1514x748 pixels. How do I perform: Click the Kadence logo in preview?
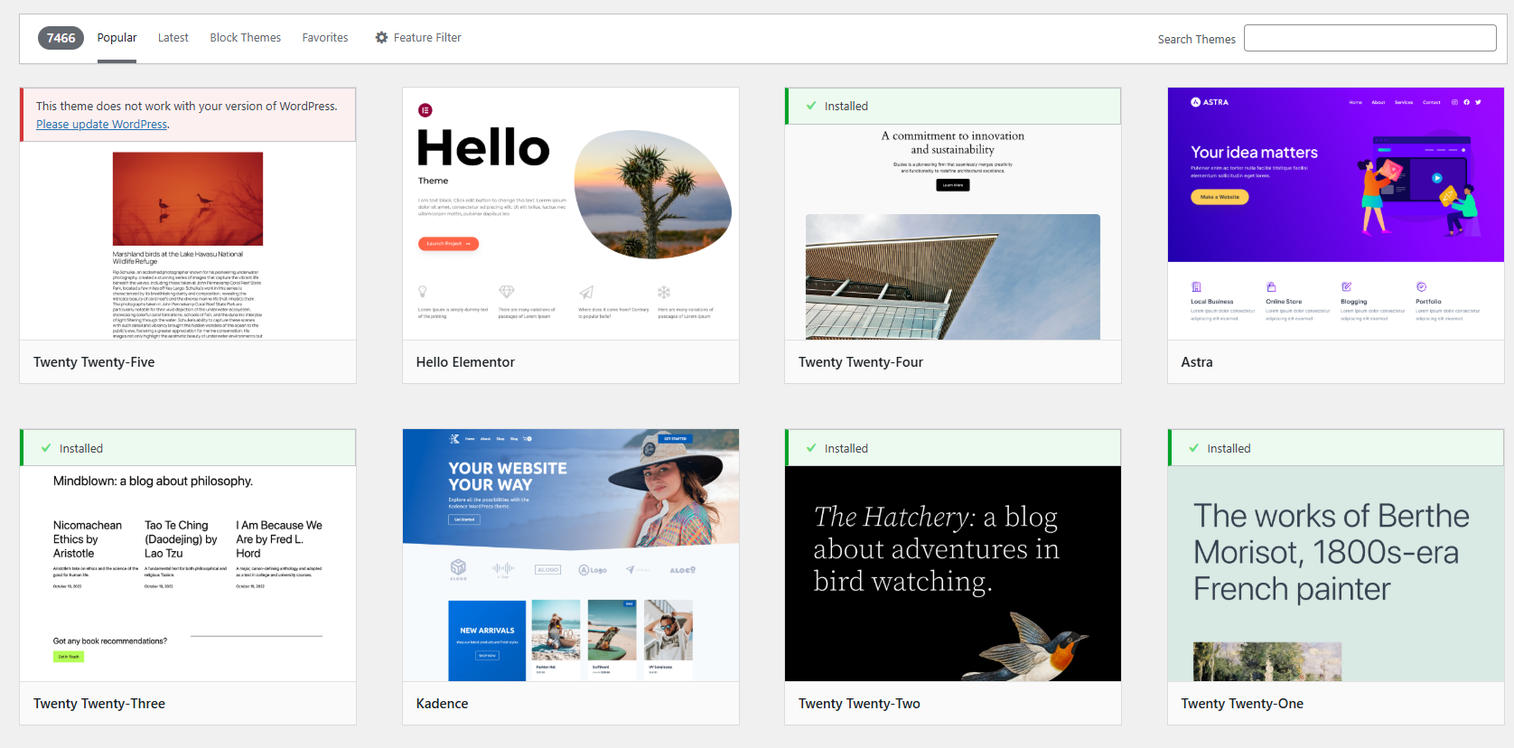(454, 438)
